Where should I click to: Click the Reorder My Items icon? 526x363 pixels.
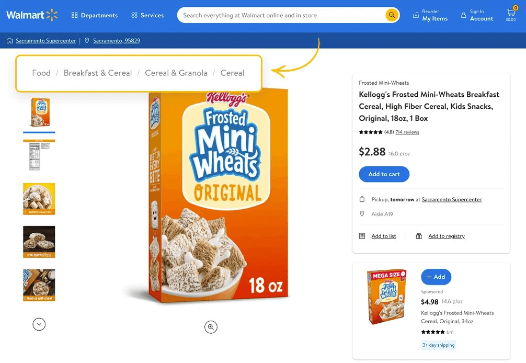(416, 15)
